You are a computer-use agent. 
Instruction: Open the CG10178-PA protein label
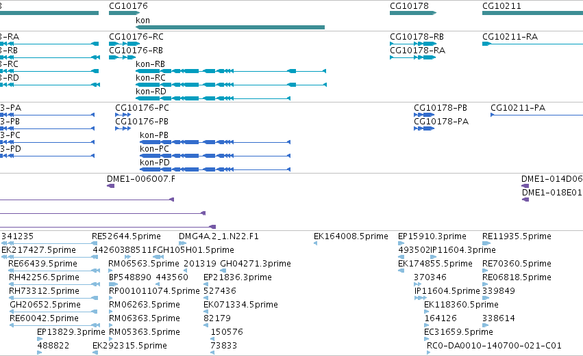point(441,122)
